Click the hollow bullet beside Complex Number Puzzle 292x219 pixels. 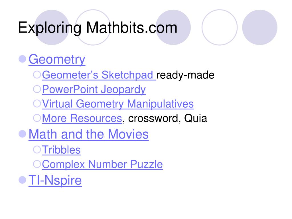pyautogui.click(x=37, y=164)
